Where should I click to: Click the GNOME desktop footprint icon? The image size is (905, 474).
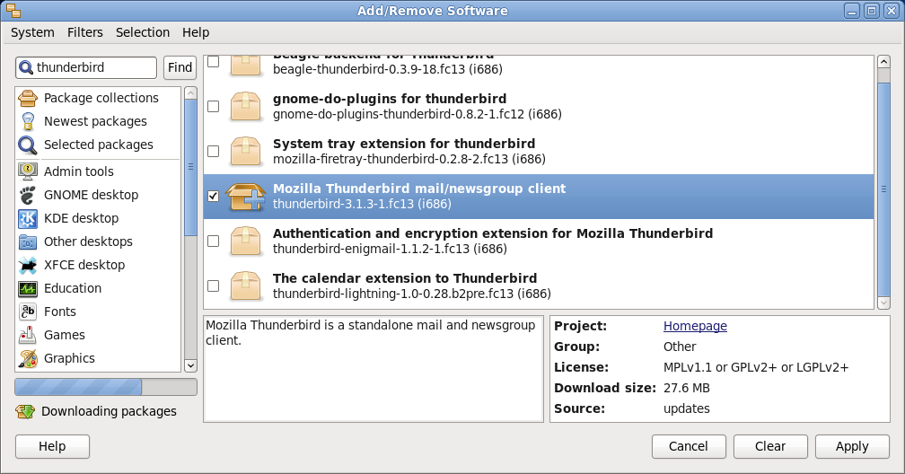coord(27,195)
